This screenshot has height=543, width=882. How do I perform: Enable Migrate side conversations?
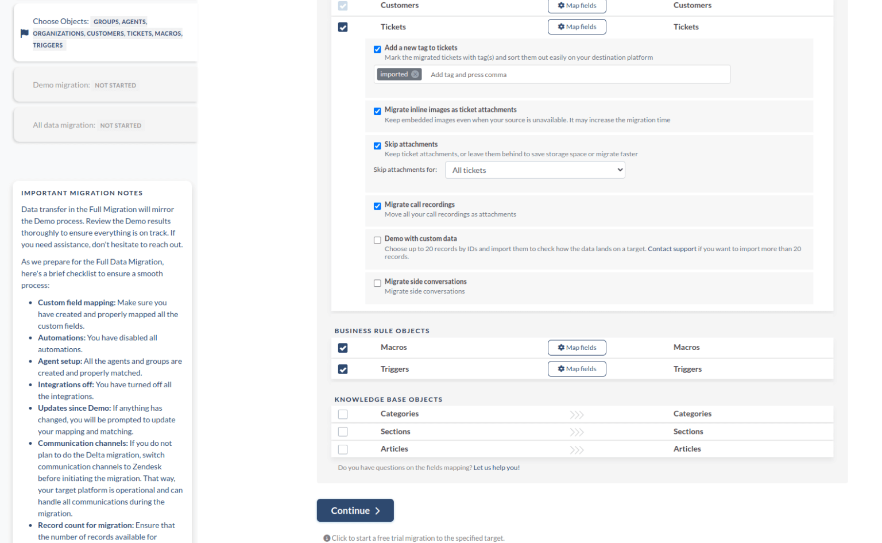(x=377, y=282)
